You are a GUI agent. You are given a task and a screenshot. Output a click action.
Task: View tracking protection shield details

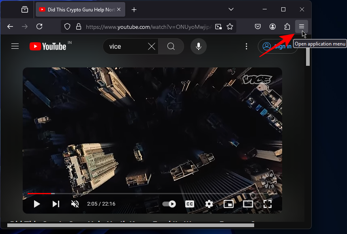pyautogui.click(x=67, y=26)
